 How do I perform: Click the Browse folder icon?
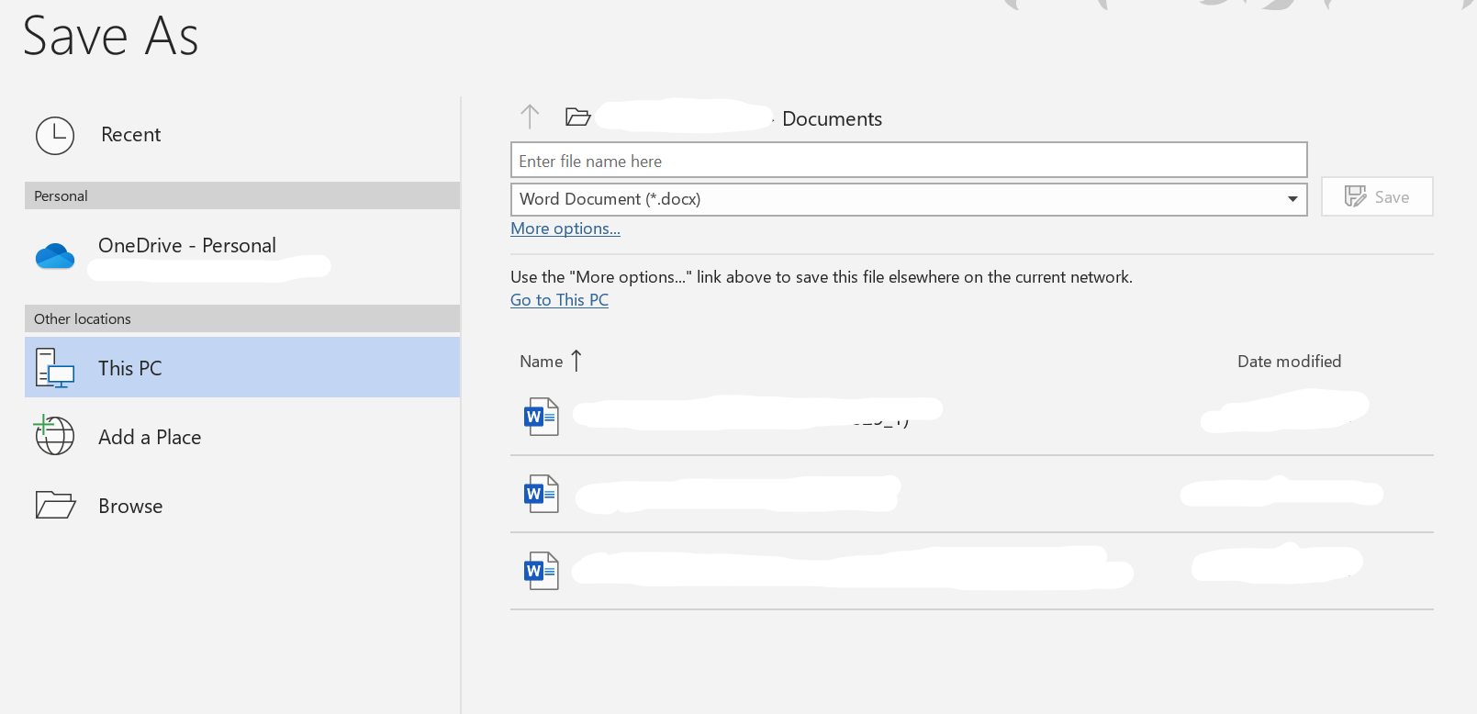pos(55,505)
